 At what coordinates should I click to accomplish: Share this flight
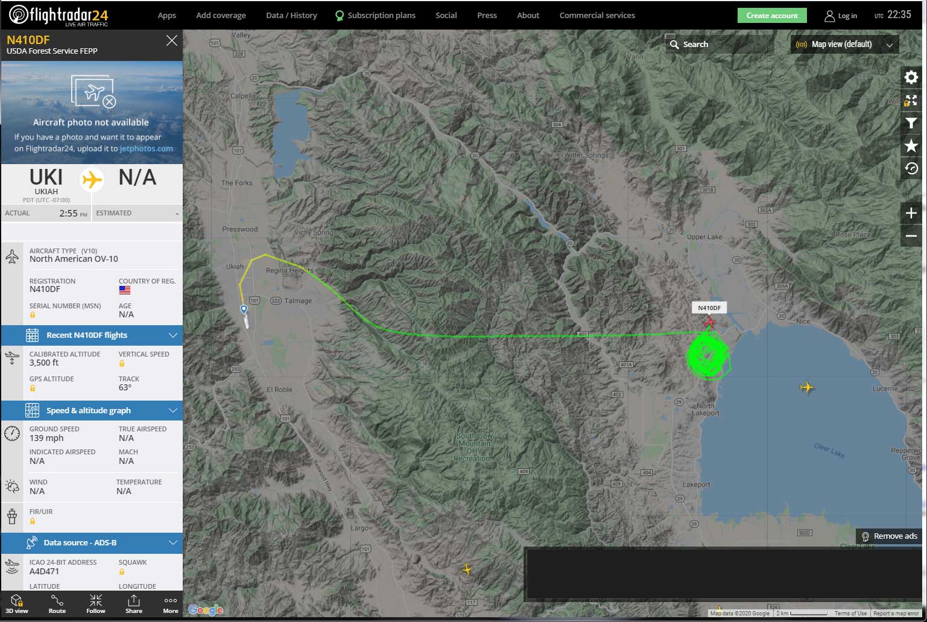[x=134, y=604]
